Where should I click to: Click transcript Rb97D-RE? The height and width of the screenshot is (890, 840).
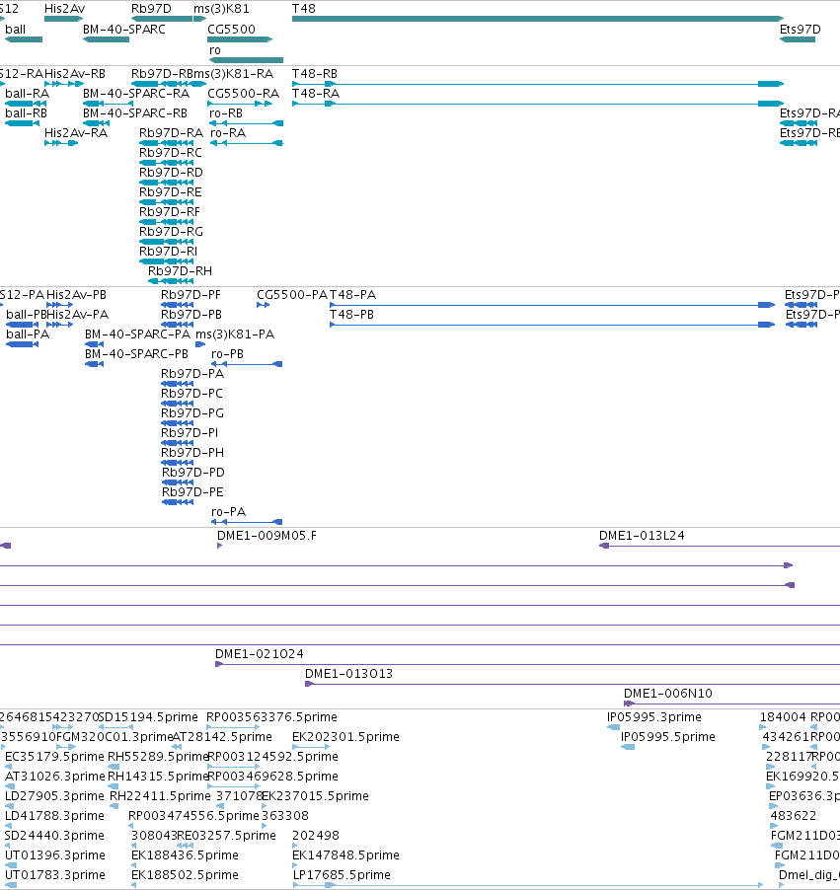point(166,202)
